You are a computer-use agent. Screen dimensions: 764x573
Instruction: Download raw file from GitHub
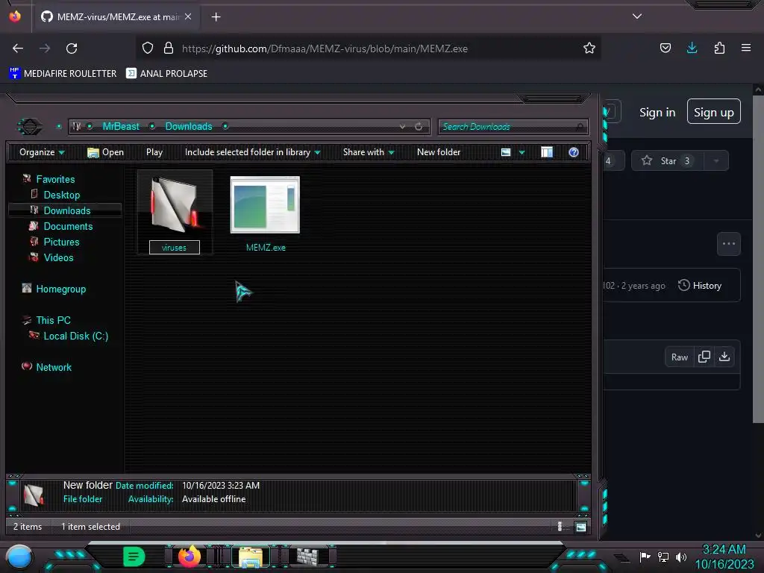pos(724,357)
